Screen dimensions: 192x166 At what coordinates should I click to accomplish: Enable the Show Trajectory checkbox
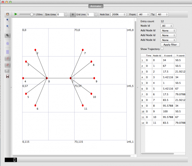point(162,49)
